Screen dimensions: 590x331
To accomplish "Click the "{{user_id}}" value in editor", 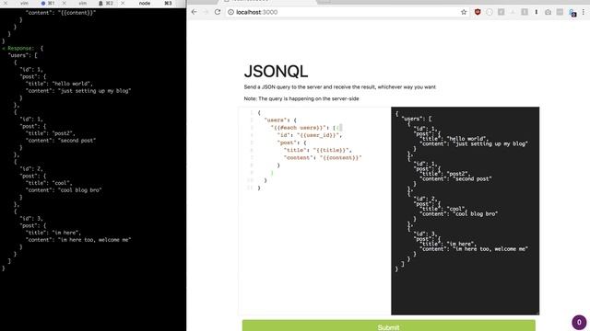I will 319,135.
